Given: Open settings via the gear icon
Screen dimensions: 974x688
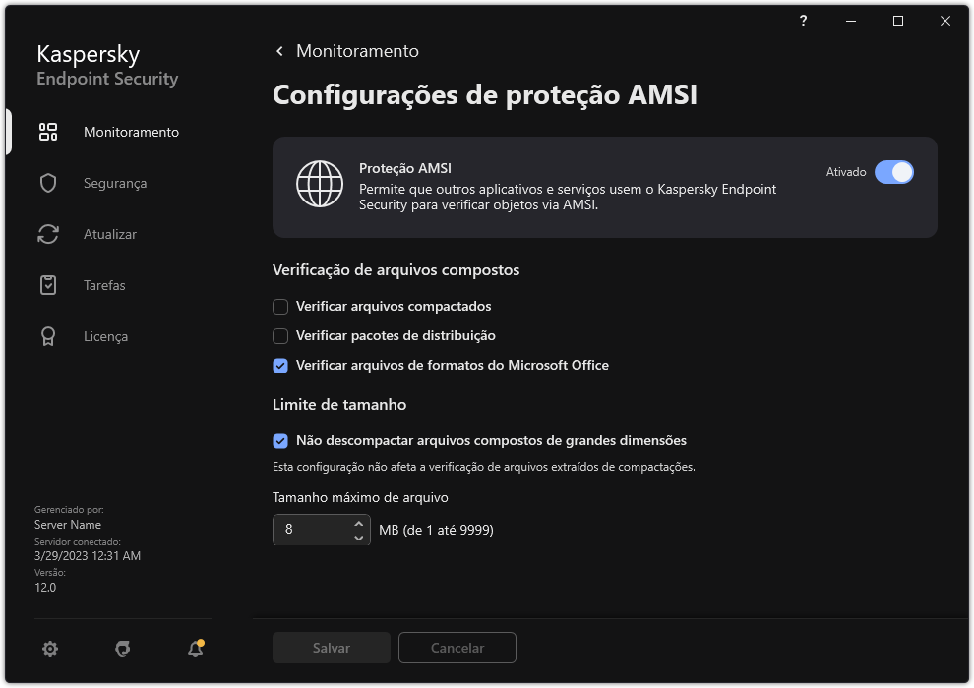Looking at the screenshot, I should tap(49, 648).
